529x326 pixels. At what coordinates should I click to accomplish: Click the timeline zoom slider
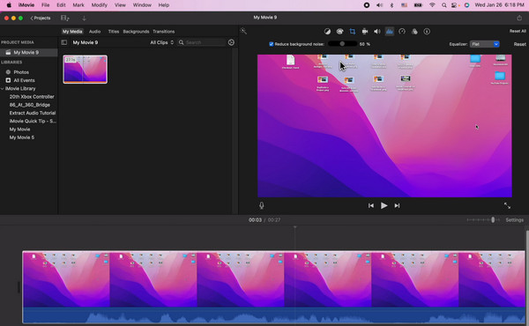click(483, 219)
